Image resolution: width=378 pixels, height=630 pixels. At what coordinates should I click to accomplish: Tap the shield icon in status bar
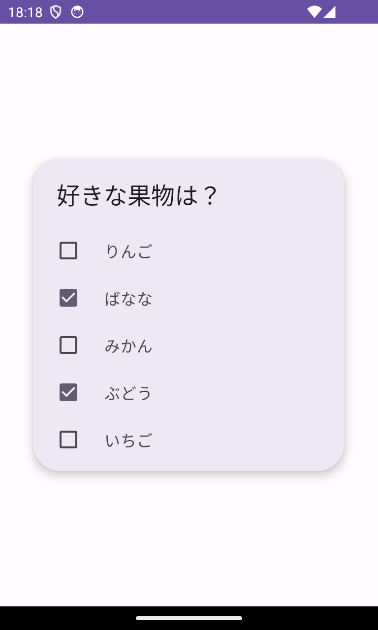(56, 12)
